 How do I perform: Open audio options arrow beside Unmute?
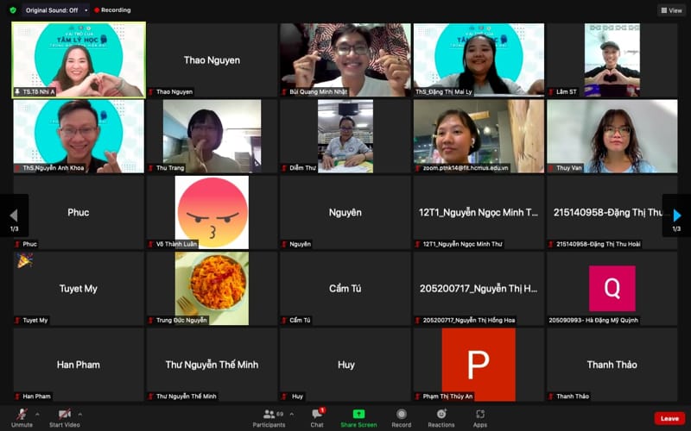(37, 414)
